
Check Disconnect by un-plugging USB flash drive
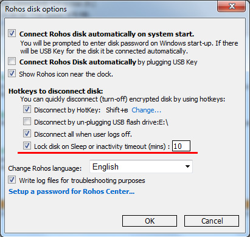point(27,122)
